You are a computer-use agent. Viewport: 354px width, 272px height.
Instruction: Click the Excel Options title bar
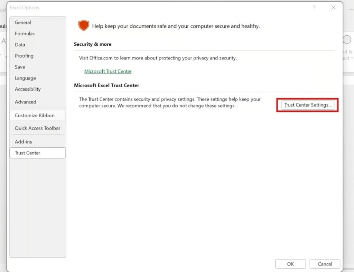[x=25, y=7]
